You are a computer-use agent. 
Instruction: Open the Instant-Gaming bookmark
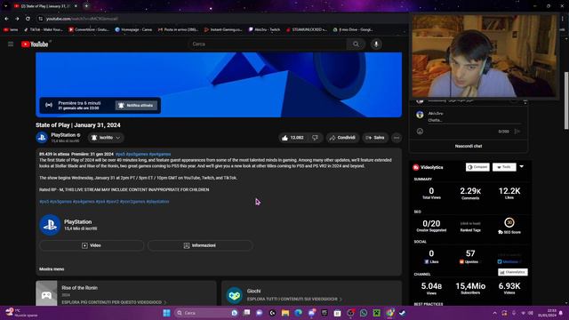[223, 29]
